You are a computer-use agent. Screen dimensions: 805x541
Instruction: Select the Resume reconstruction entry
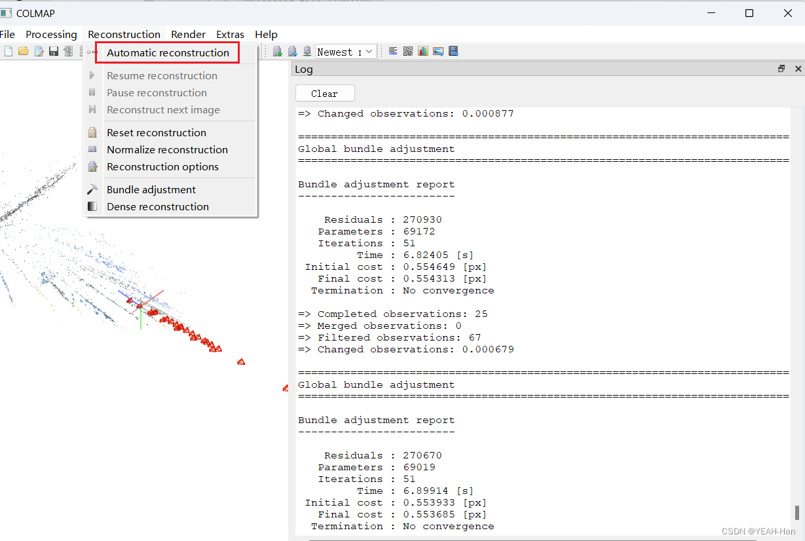pos(170,75)
